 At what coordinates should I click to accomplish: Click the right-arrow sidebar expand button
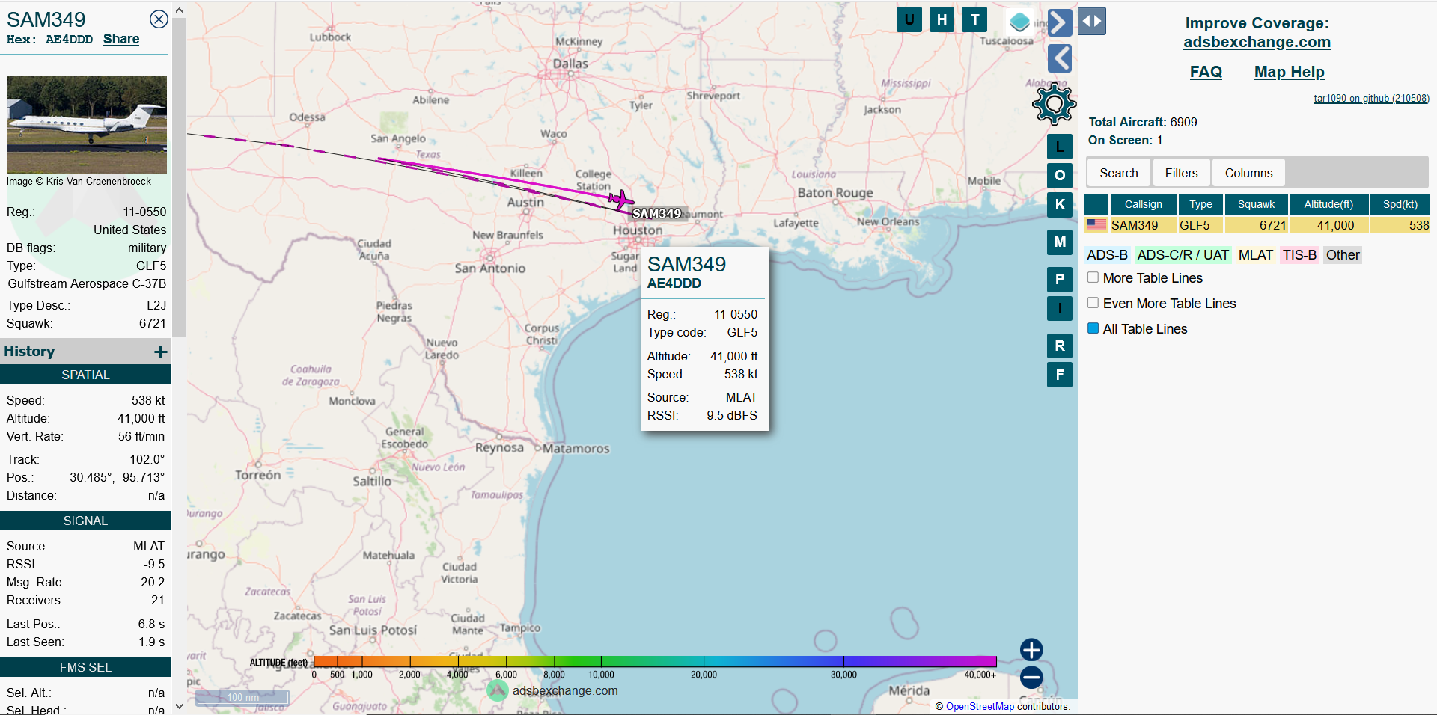(x=1059, y=22)
